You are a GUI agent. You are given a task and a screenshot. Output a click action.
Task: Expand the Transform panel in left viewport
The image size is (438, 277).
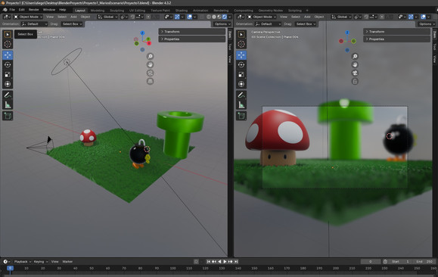(x=192, y=32)
